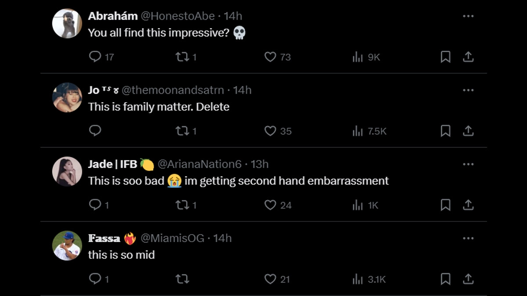Open more options on Abrahám's tweet
Image resolution: width=527 pixels, height=296 pixels.
pyautogui.click(x=468, y=16)
